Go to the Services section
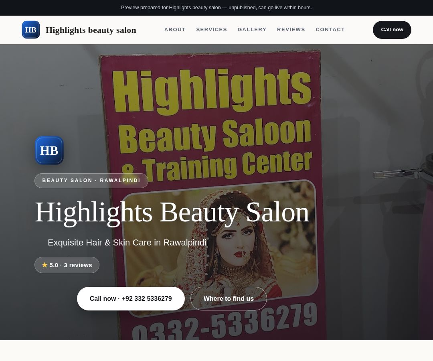433x361 pixels. 212,30
